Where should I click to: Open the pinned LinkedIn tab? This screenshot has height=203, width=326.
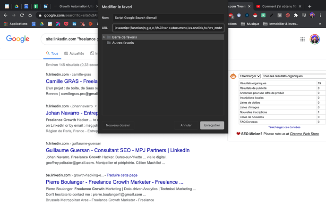coord(45,7)
